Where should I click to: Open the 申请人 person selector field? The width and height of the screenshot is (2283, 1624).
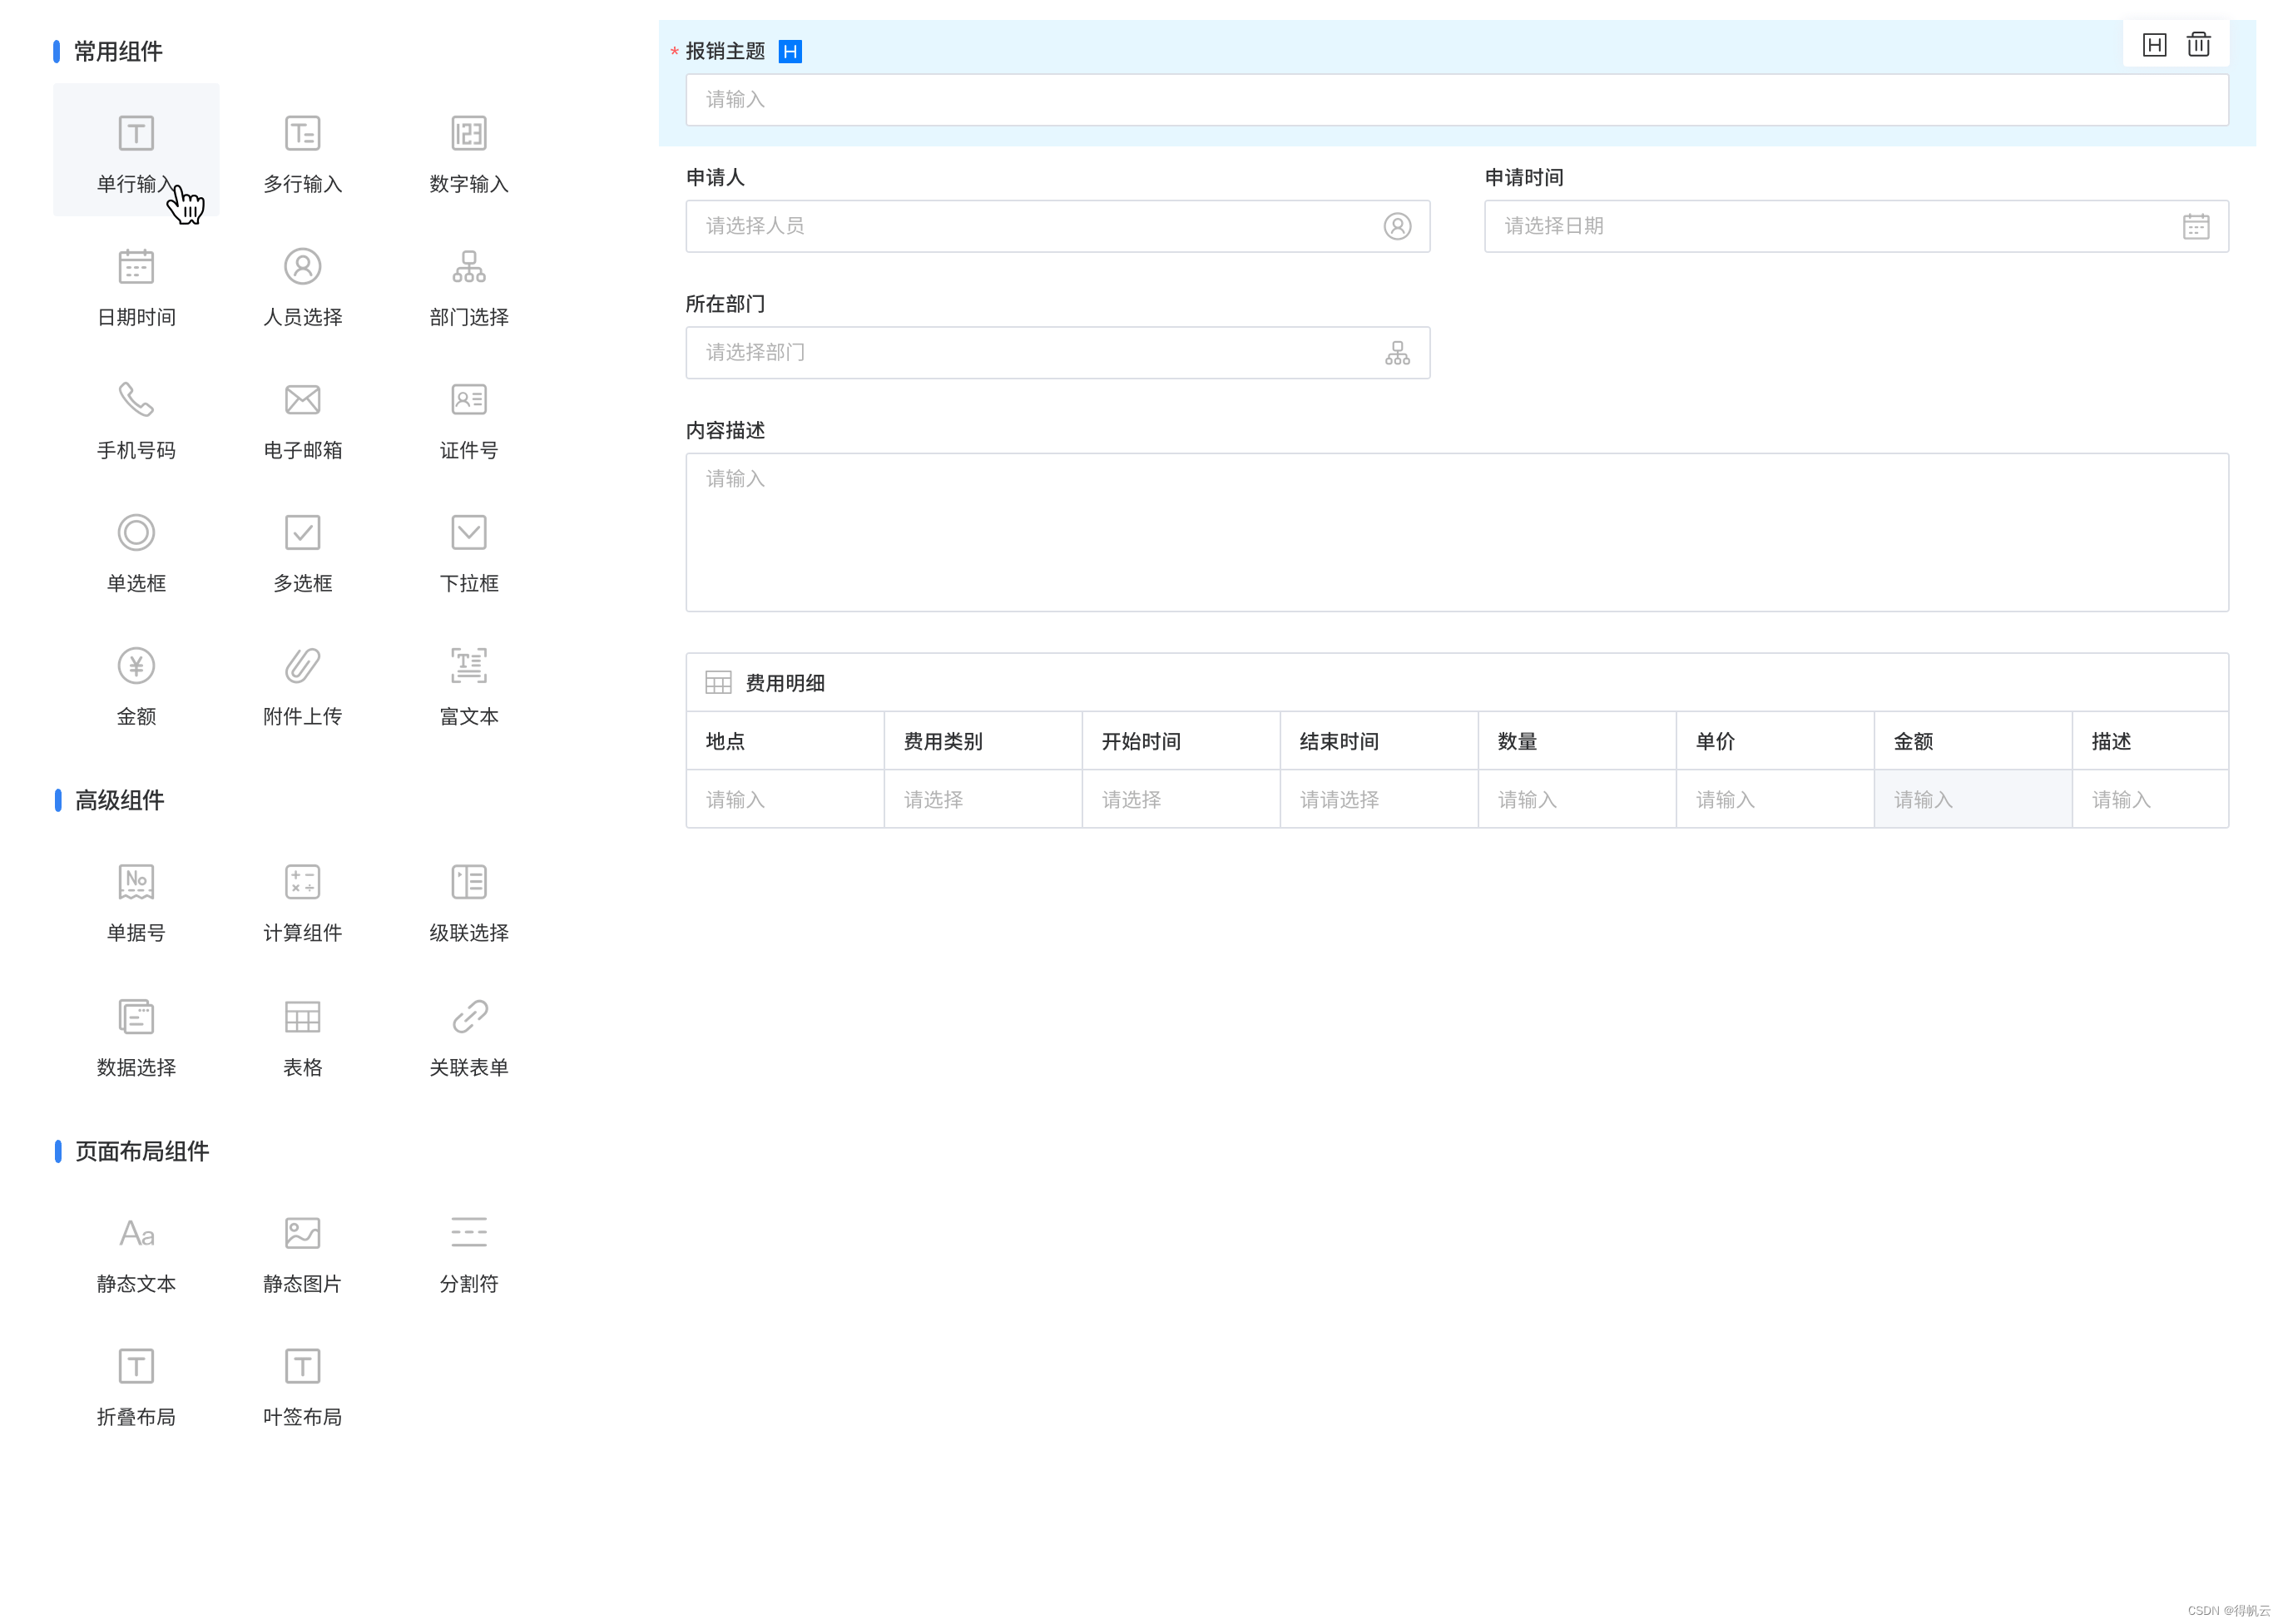(1057, 226)
